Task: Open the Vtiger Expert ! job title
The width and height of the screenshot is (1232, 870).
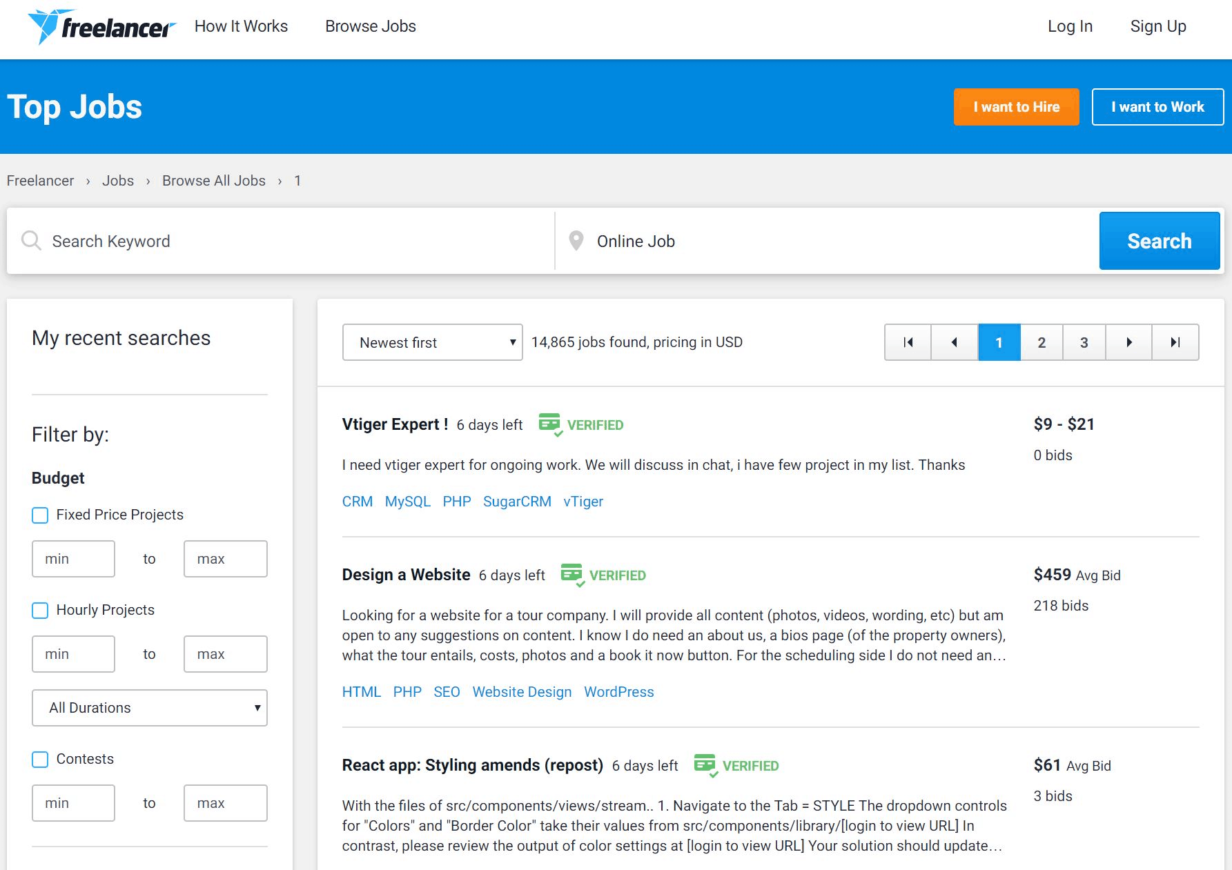Action: [x=395, y=424]
